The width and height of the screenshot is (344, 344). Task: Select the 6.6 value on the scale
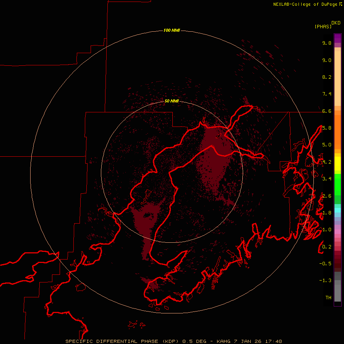(x=327, y=111)
